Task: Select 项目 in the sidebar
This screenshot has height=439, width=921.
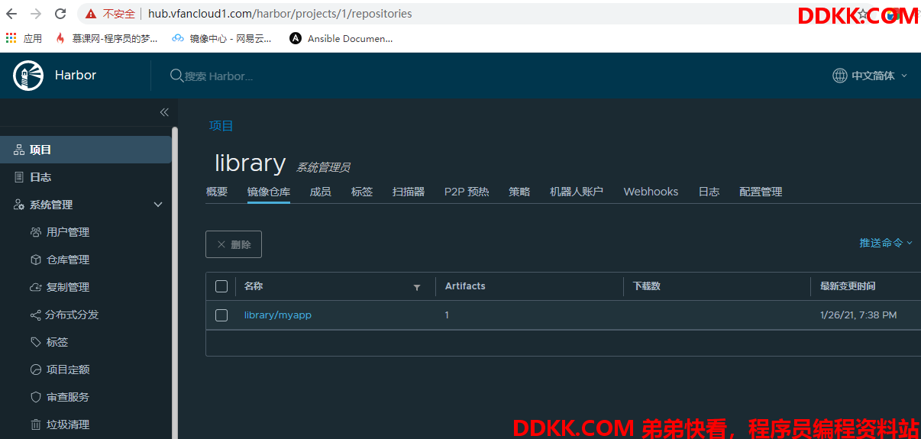Action: tap(86, 150)
